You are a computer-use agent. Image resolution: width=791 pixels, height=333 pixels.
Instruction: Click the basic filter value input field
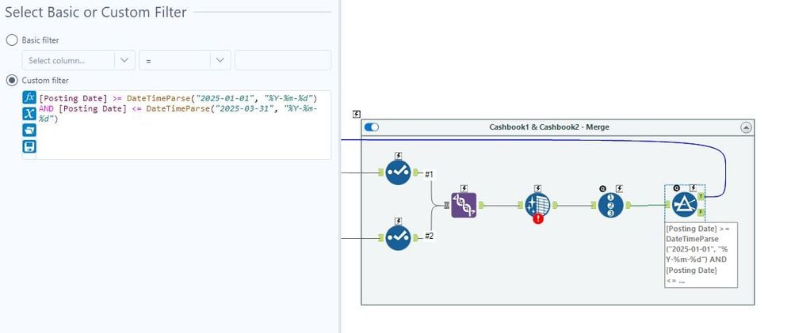[x=283, y=60]
